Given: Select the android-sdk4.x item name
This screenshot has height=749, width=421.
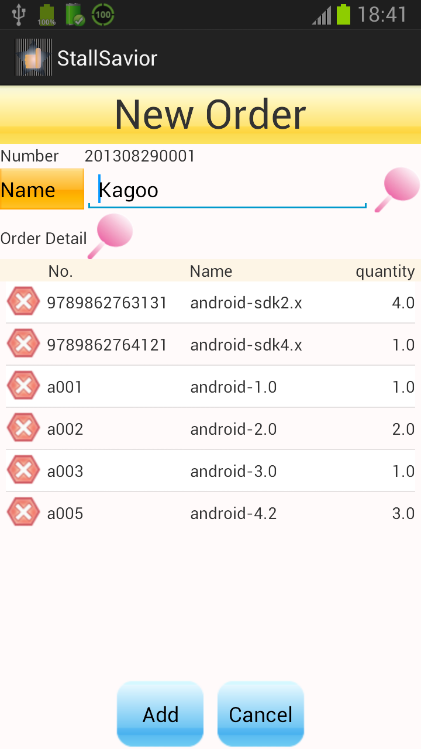Looking at the screenshot, I should (246, 345).
